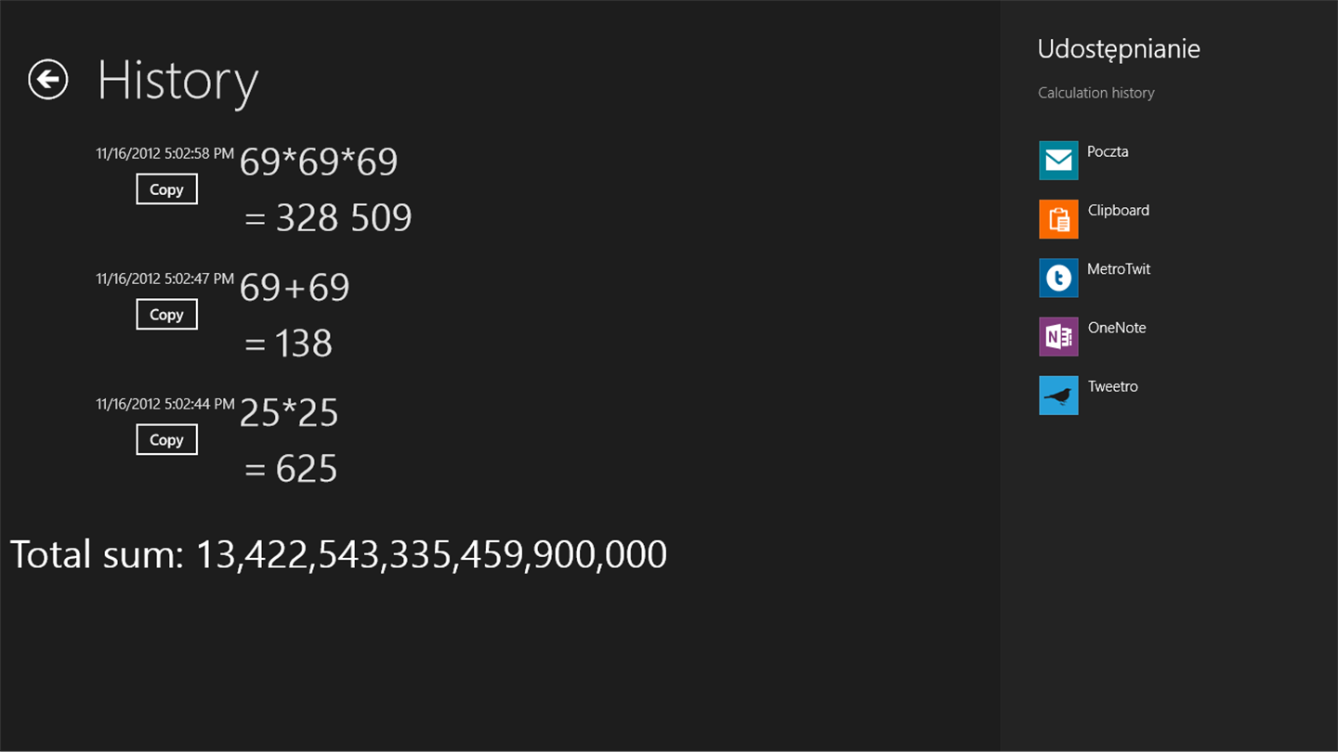The image size is (1338, 752).
Task: Click the History page title
Action: coord(177,80)
